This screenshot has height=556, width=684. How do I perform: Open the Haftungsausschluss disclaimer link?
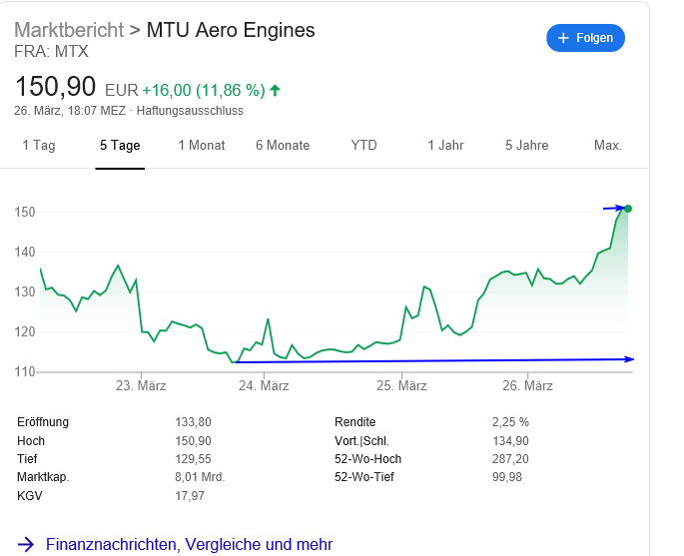[x=190, y=111]
